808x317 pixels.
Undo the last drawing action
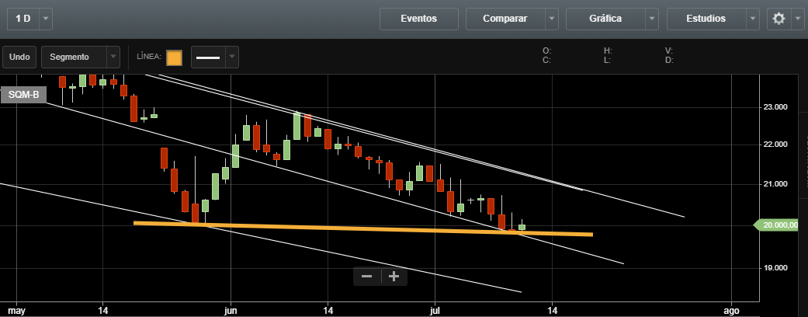coord(19,57)
